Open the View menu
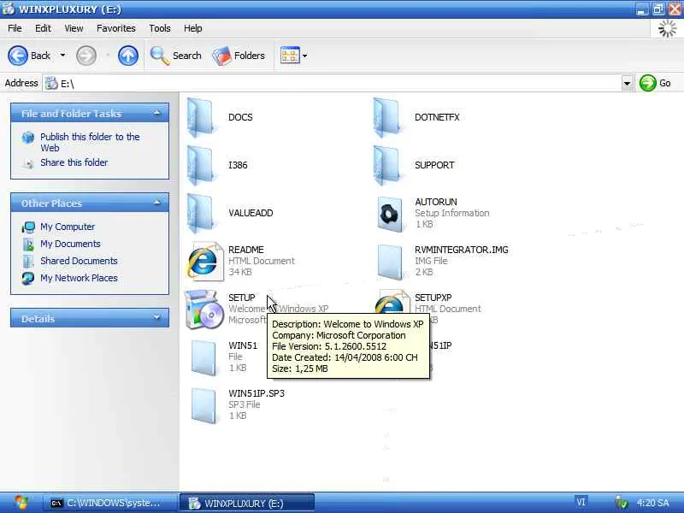The height and width of the screenshot is (513, 684). tap(74, 28)
